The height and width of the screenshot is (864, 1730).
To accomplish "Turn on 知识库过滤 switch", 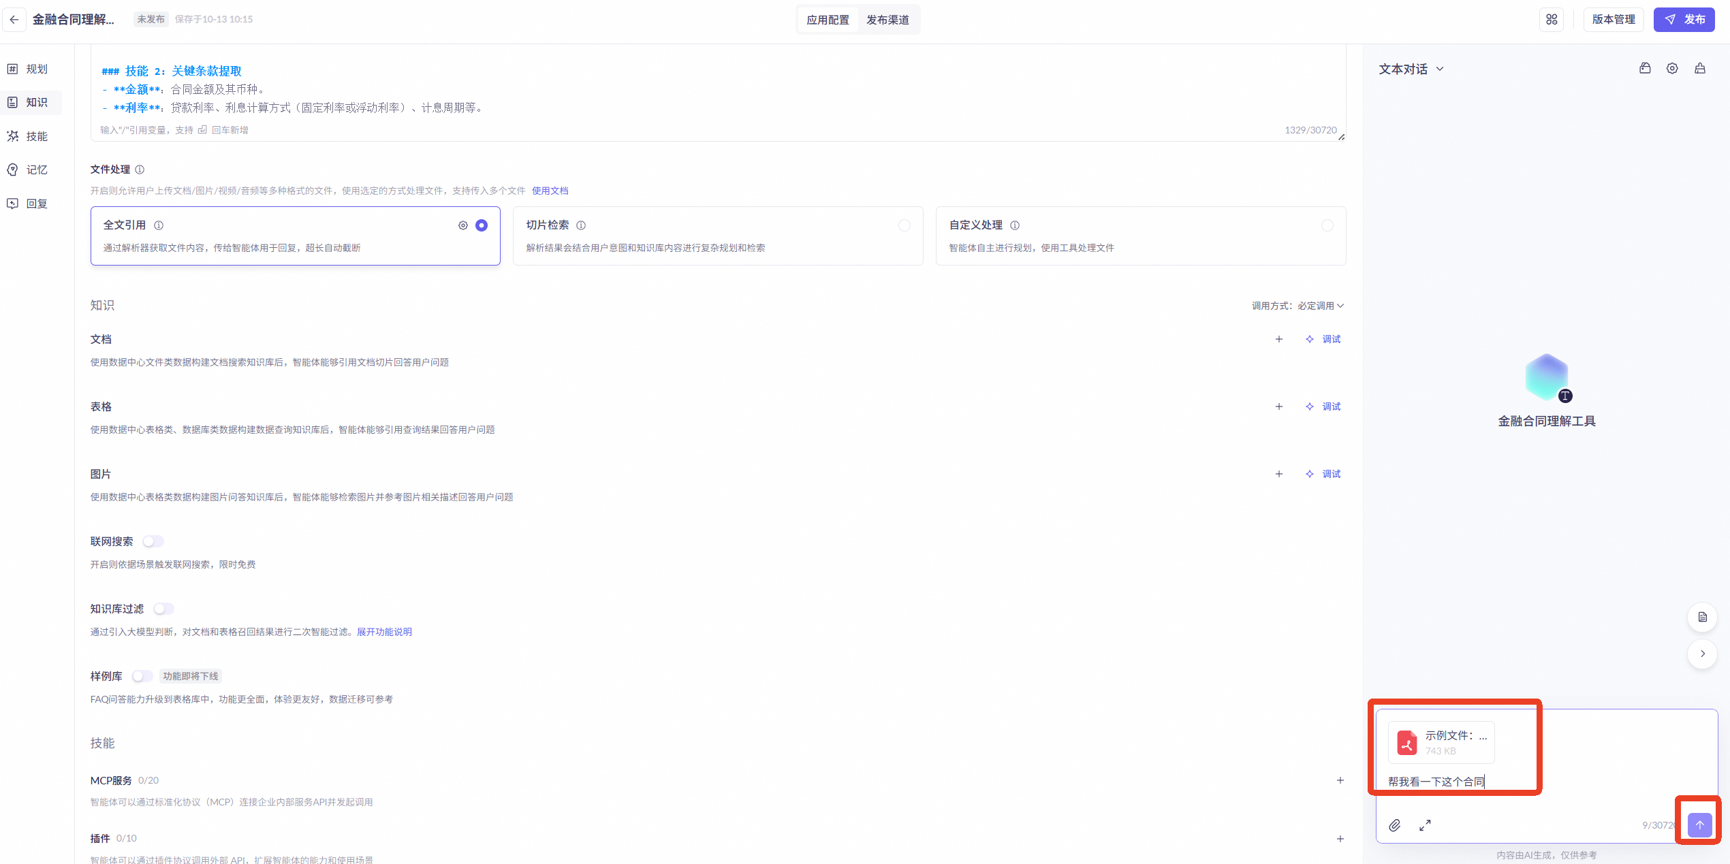I will [163, 609].
